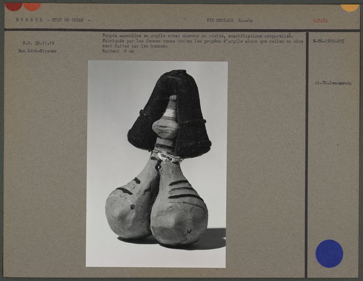This screenshot has height=281, width=363.
Task: Click the red KARAJA label
Action: point(320,21)
